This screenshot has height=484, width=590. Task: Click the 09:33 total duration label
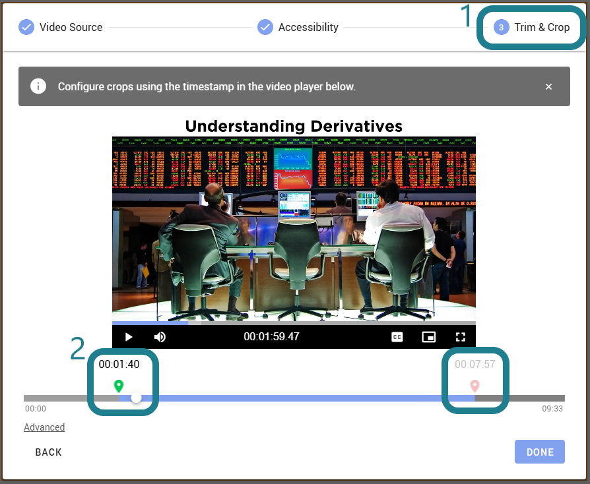point(552,409)
